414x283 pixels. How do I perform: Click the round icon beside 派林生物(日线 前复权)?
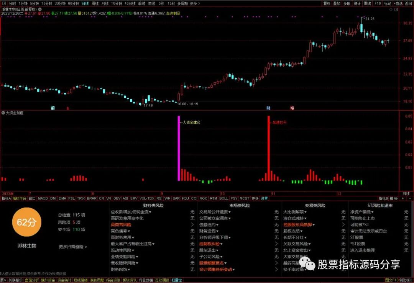[x=40, y=9]
